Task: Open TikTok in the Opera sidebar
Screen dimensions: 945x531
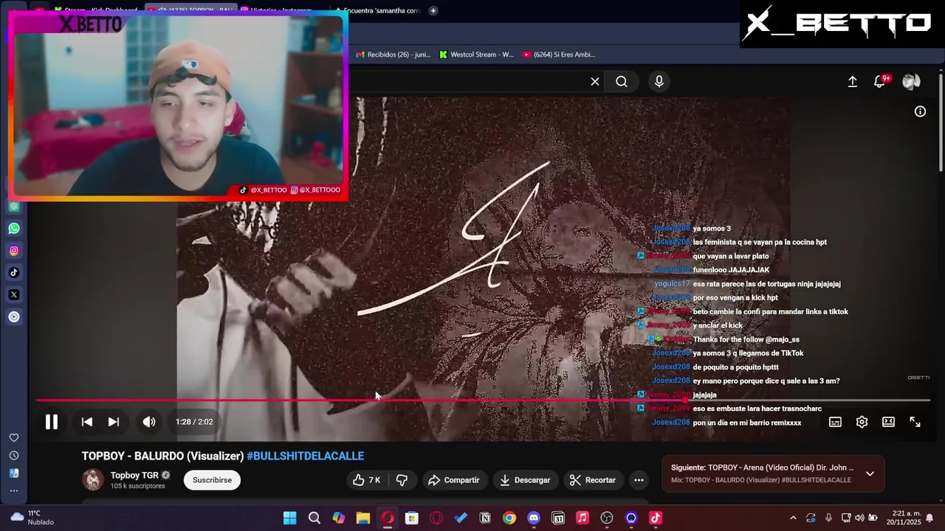Action: click(14, 273)
